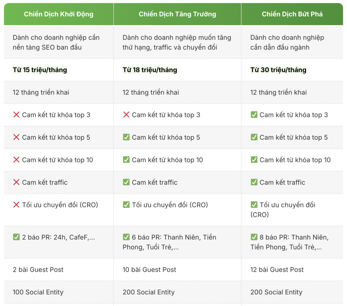347x306 pixels.
Task: Click the 10 bài Guest Post cell
Action: 149,270
